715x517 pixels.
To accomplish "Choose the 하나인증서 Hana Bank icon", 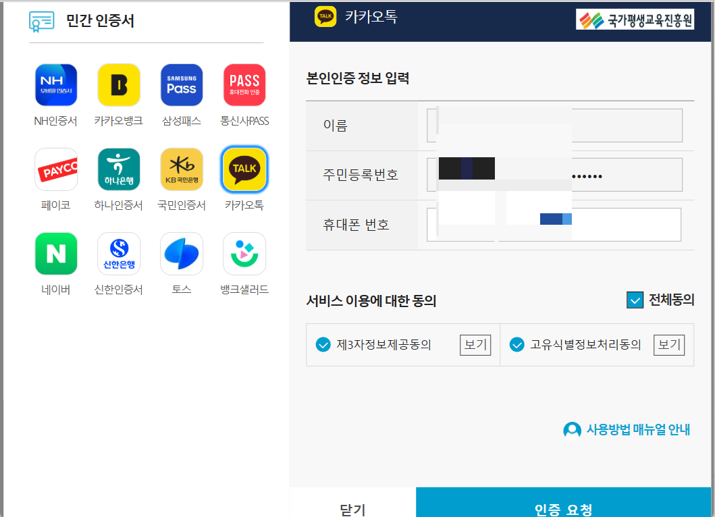I will point(119,169).
